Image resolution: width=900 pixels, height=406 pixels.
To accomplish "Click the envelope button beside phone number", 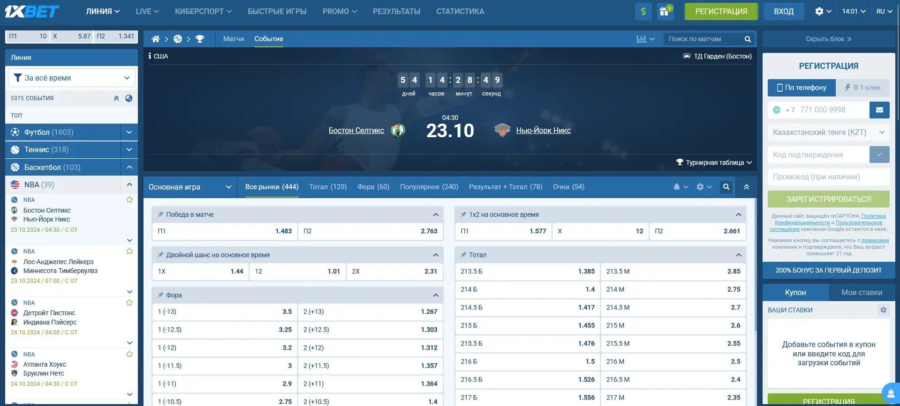I will (x=879, y=110).
